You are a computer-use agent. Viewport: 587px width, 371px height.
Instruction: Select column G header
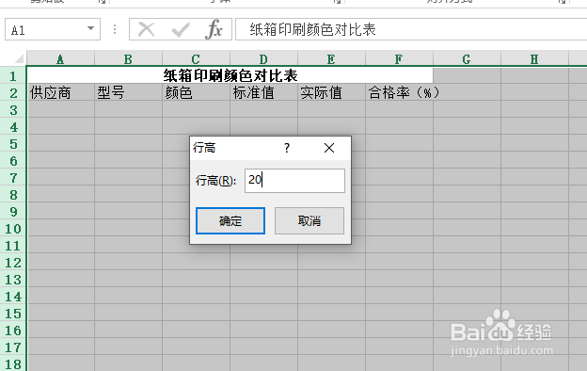[467, 58]
